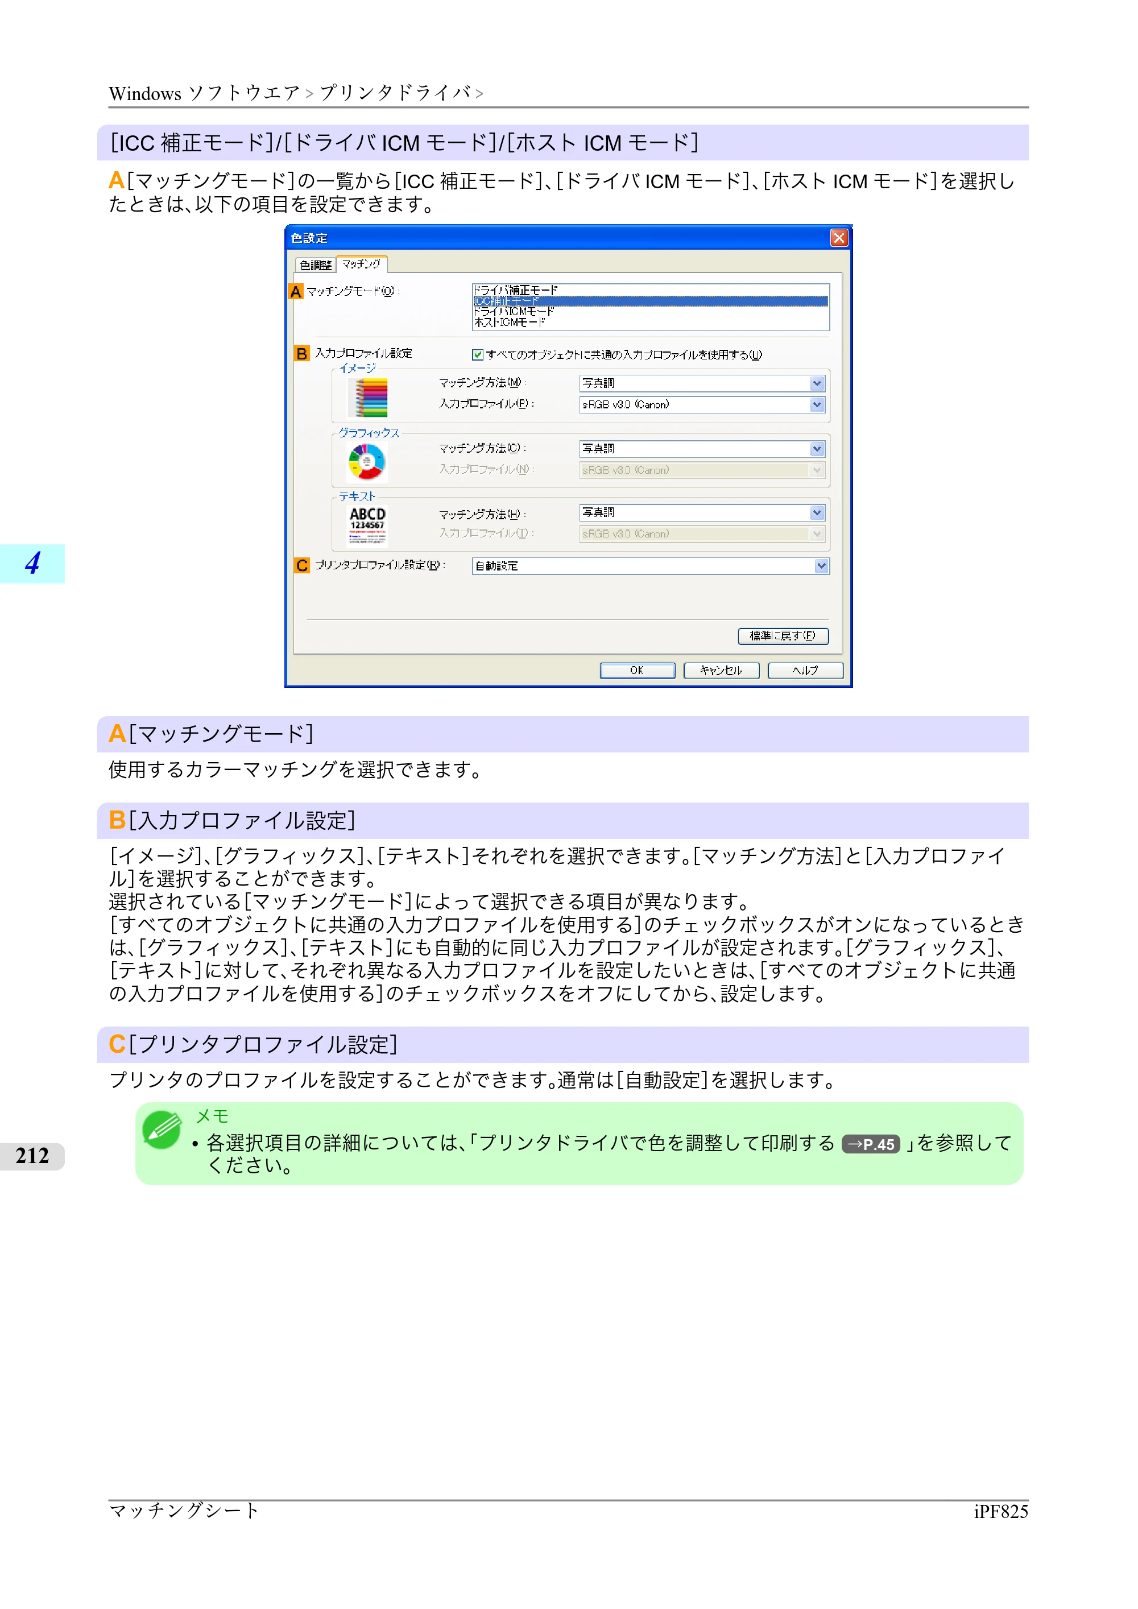Image resolution: width=1138 pixels, height=1609 pixels.
Task: Open graphics 入力プロファイル(N) dropdown
Action: pos(702,470)
